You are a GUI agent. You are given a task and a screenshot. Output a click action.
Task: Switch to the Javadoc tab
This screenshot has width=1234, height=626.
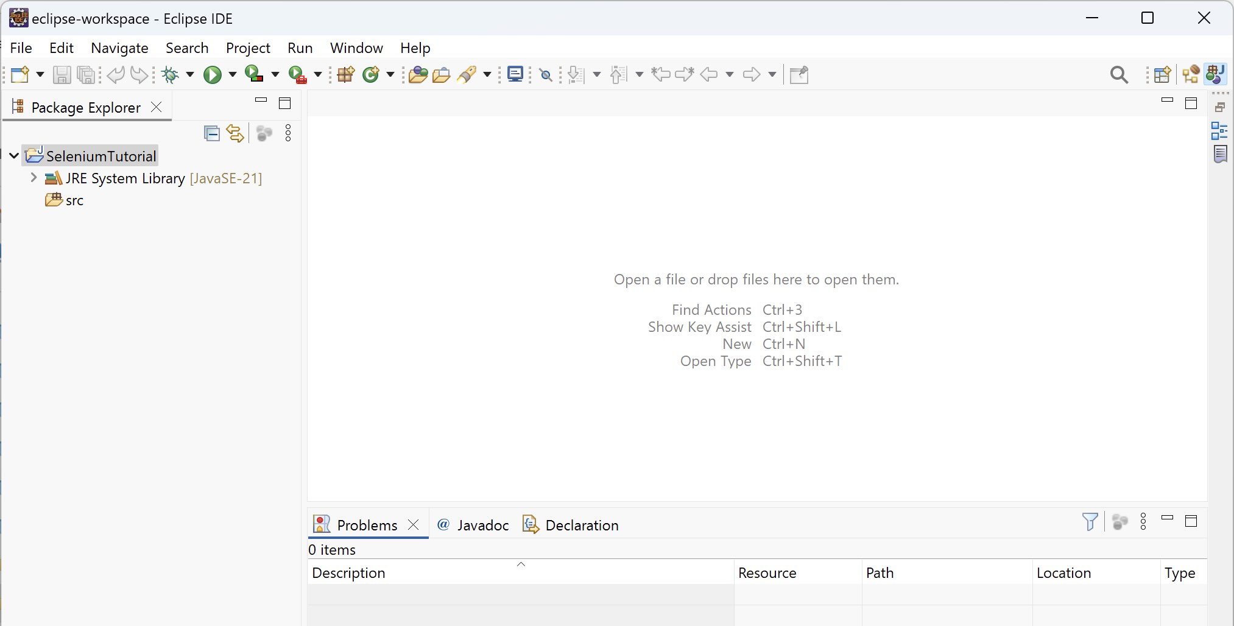click(483, 524)
